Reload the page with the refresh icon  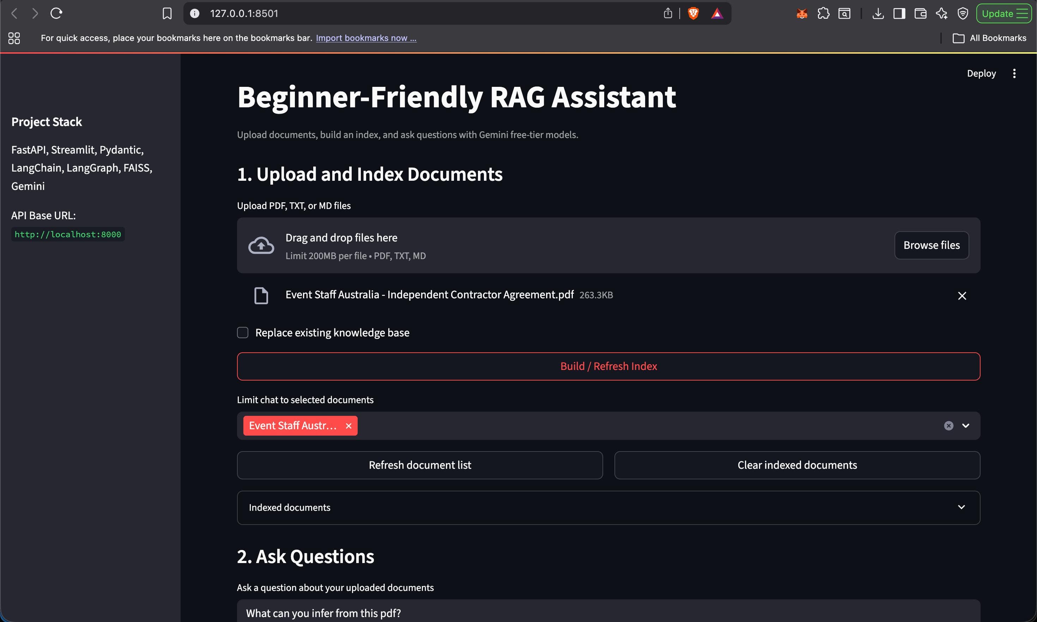pyautogui.click(x=56, y=13)
